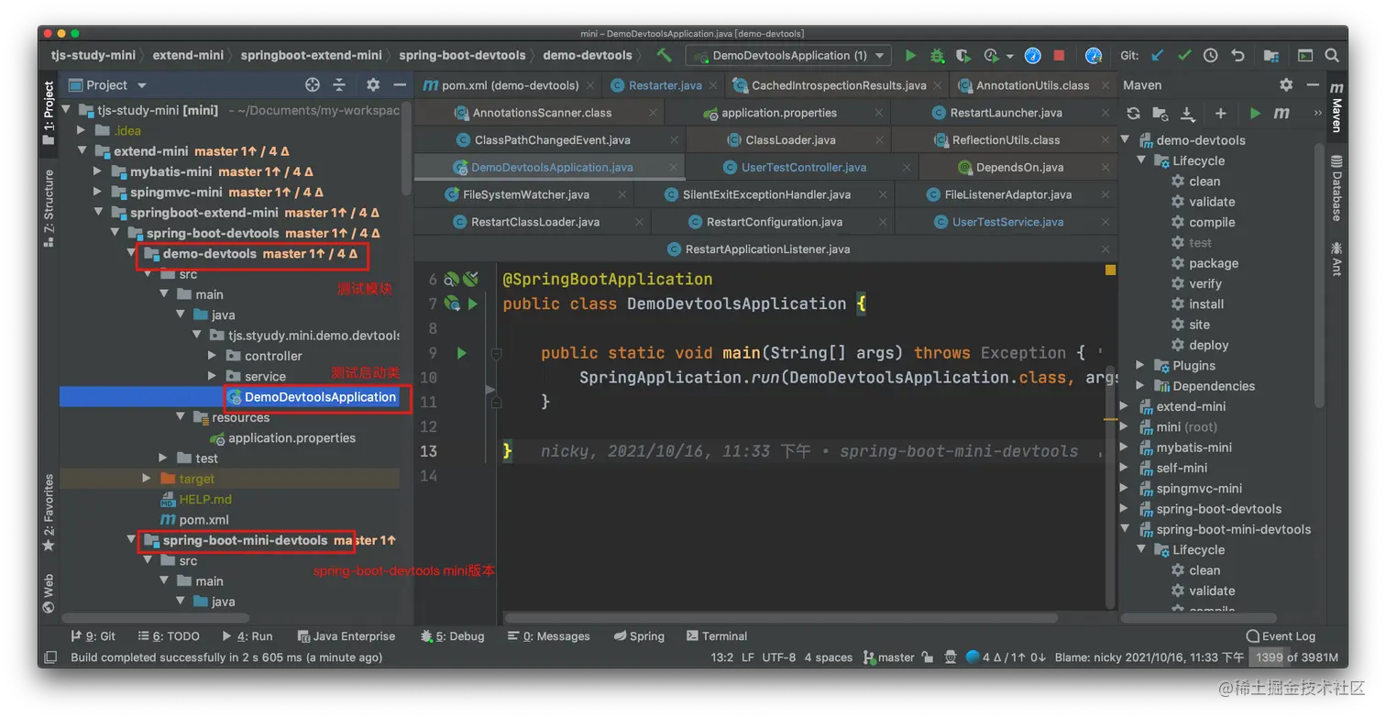Open application.properties in project tree
Image resolution: width=1386 pixels, height=718 pixels.
(x=291, y=438)
